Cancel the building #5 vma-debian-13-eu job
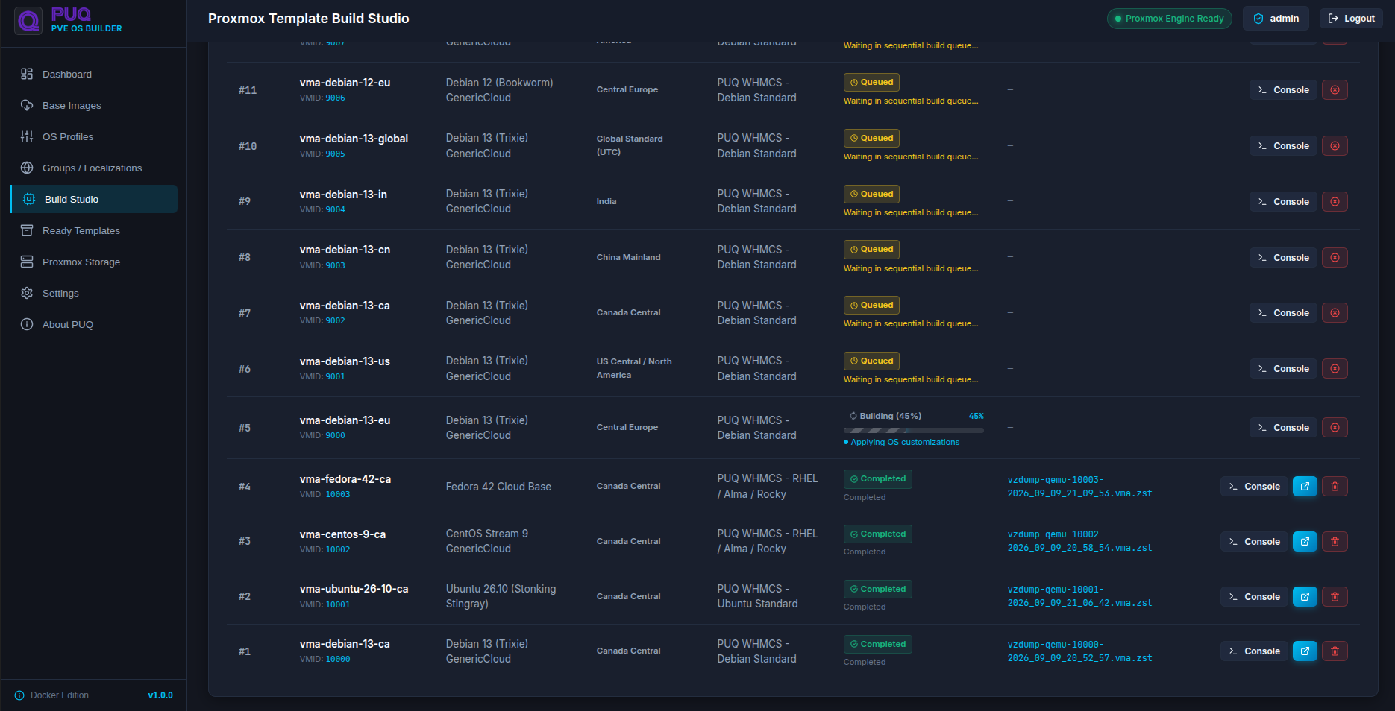Screen dimensions: 1395x711 [1335, 428]
